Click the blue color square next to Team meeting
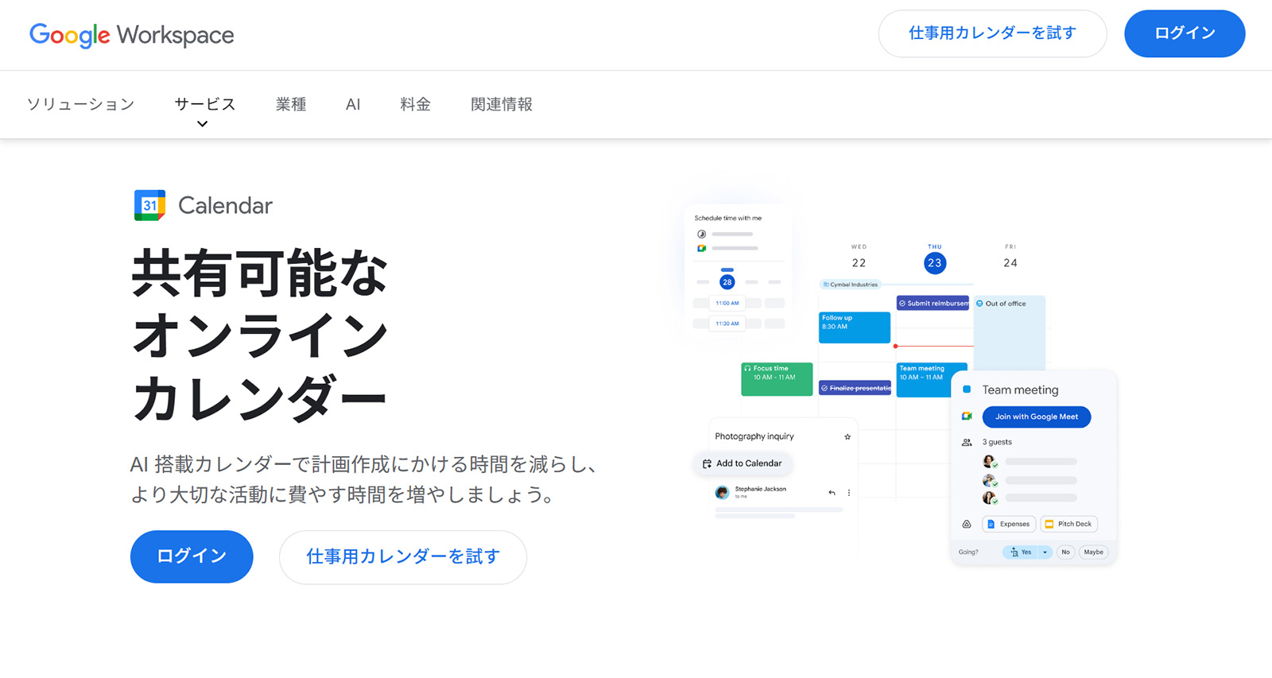 (x=967, y=389)
